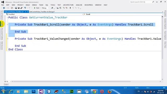Image resolution: width=167 pixels, height=94 pixels.
Task: Toggle the pin on the GetCurrentValue_TrackBar.vb tab
Action: pyautogui.click(x=26, y=12)
